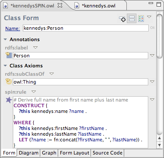Viewport: 164px width, 158px height.
Task: Click the rdfs:label literal value icon
Action: coord(9,56)
